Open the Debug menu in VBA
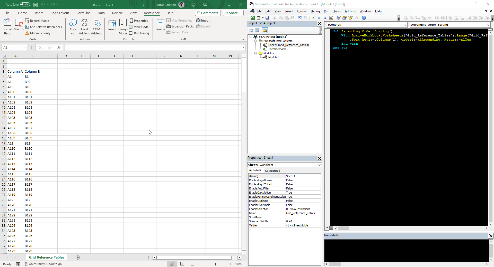This screenshot has height=267, width=494. click(x=315, y=11)
